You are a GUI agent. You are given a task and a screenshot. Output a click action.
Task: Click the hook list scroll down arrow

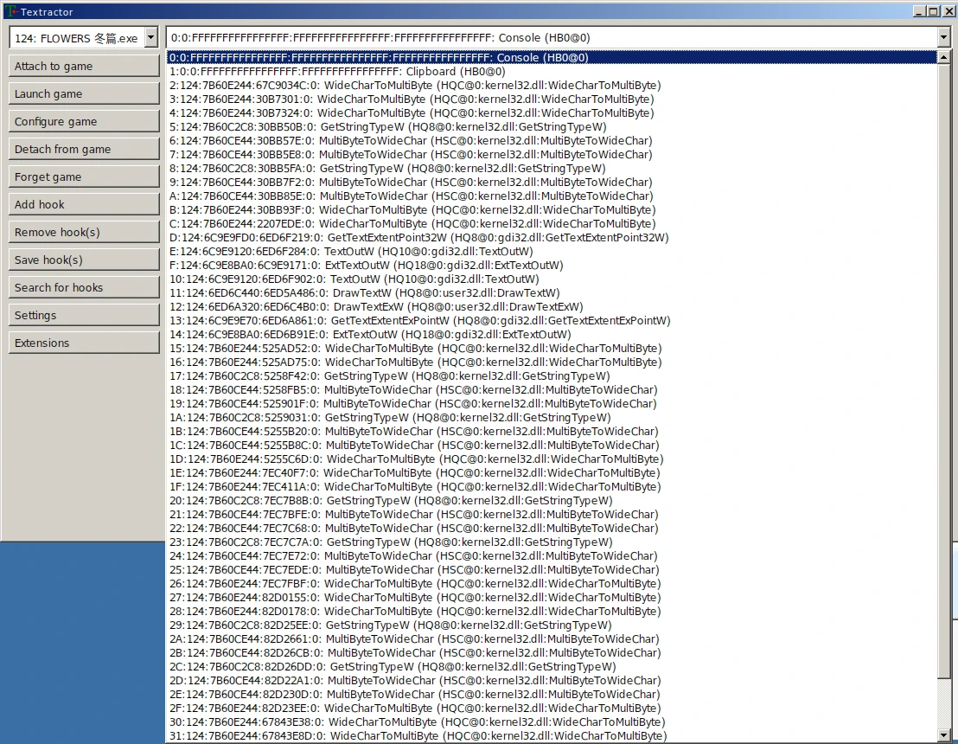click(x=944, y=735)
